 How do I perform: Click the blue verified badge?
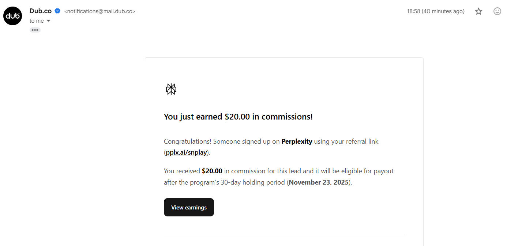click(57, 11)
